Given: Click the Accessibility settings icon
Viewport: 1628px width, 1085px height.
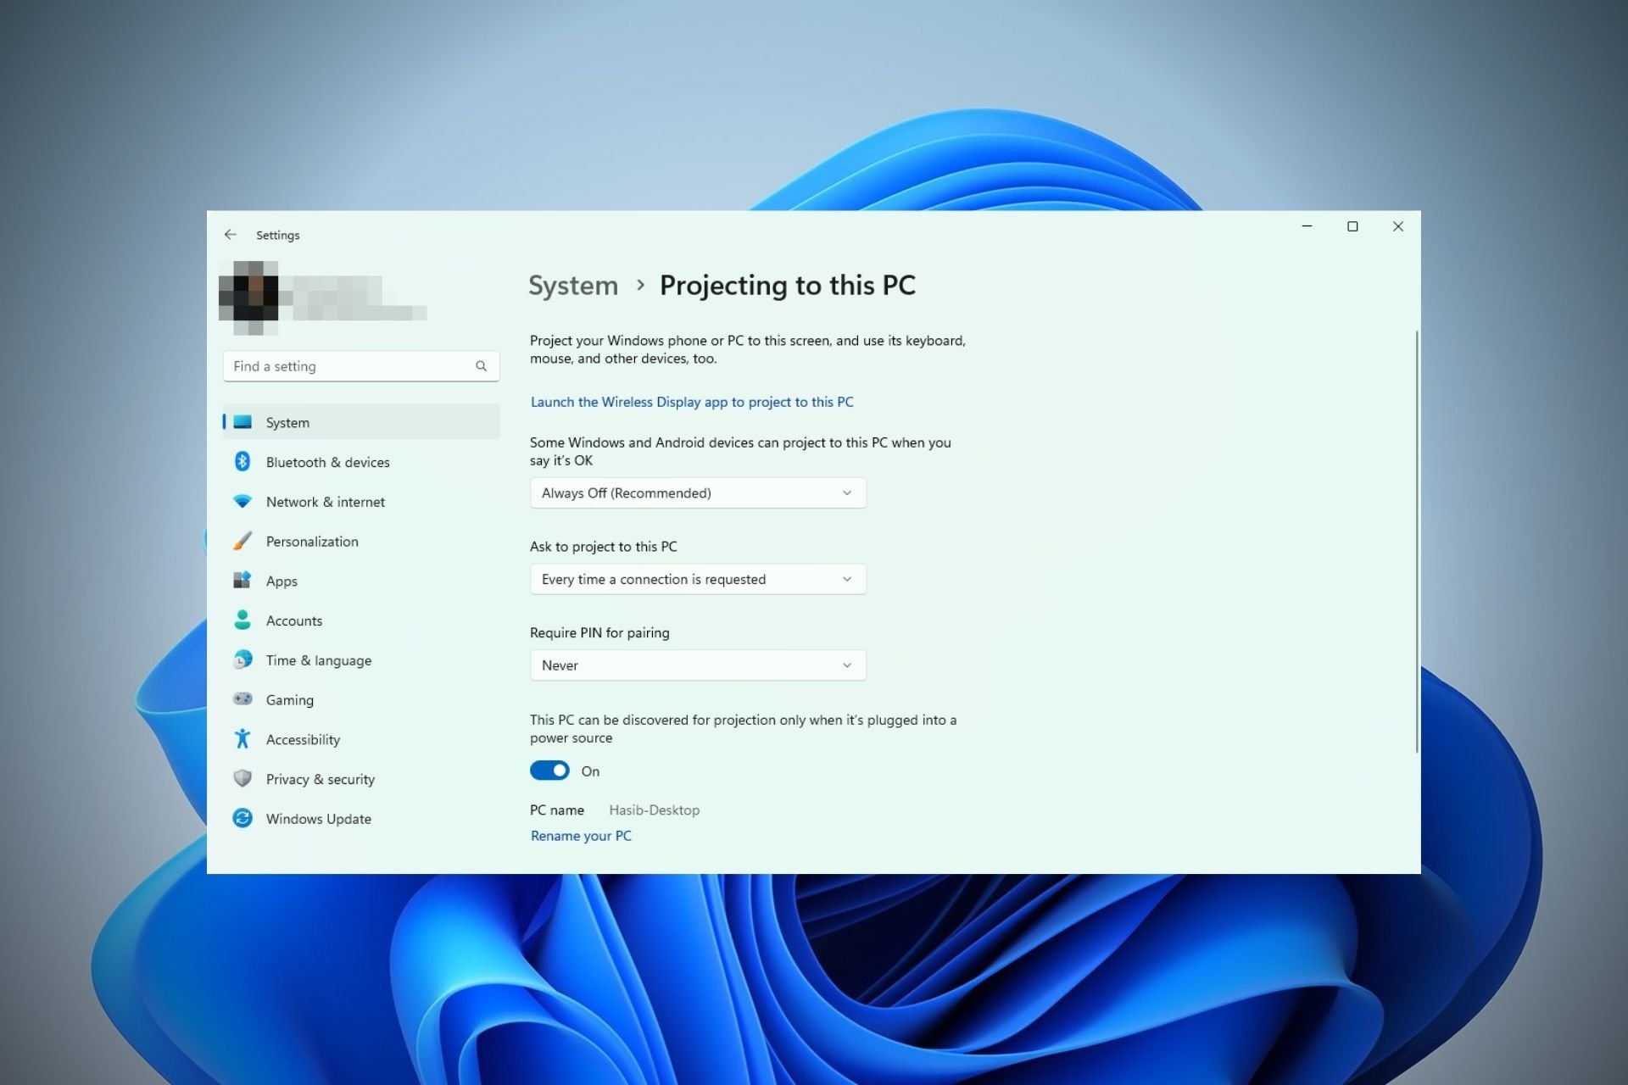Looking at the screenshot, I should pos(241,738).
